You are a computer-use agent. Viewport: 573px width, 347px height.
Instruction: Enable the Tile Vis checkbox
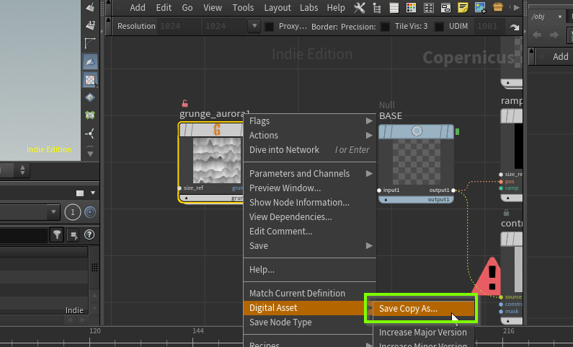(x=384, y=27)
